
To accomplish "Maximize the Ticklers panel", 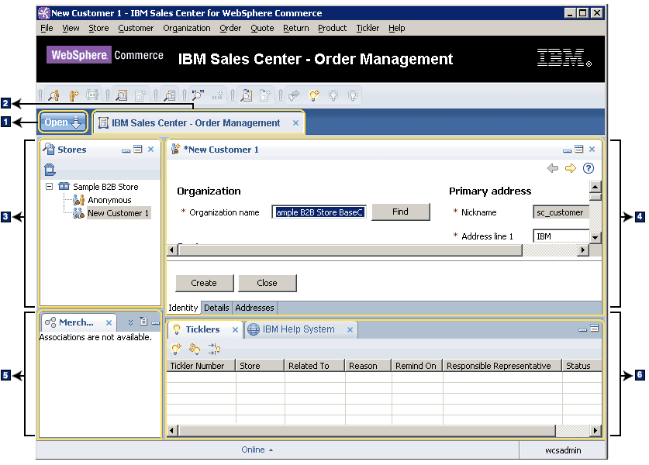I will [x=595, y=329].
